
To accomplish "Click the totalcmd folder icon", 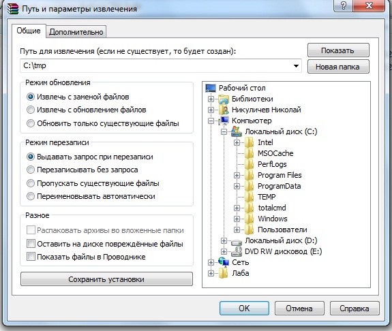I will coord(249,208).
